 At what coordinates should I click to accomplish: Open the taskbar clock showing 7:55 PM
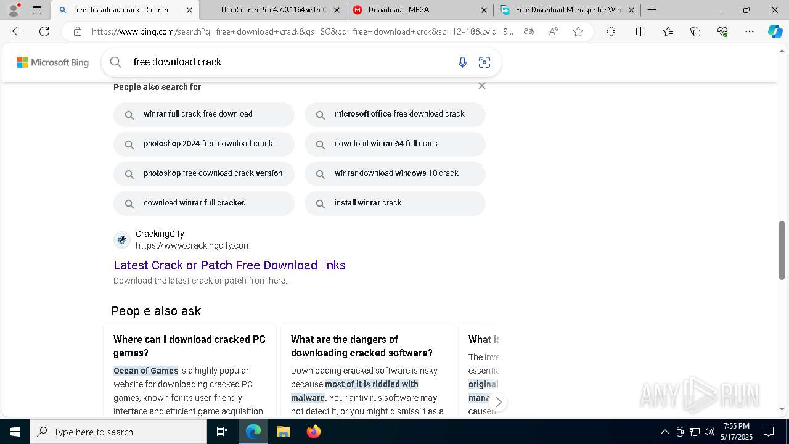737,432
